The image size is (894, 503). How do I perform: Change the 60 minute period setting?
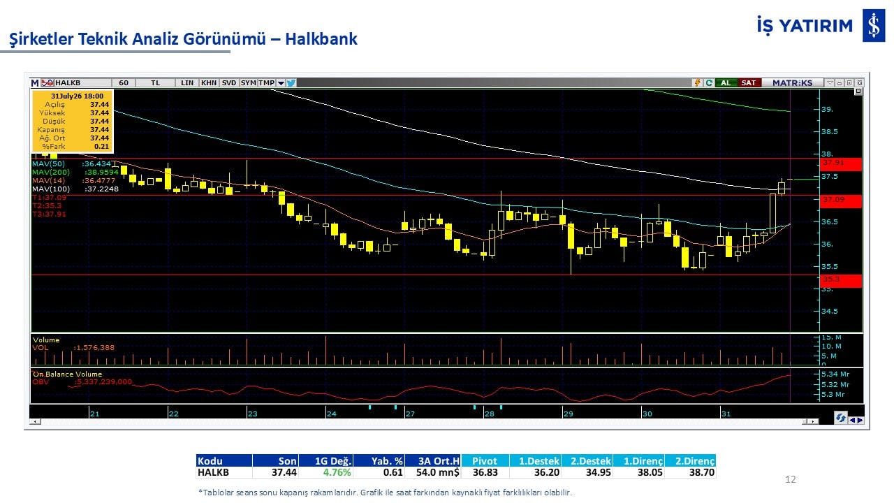123,82
